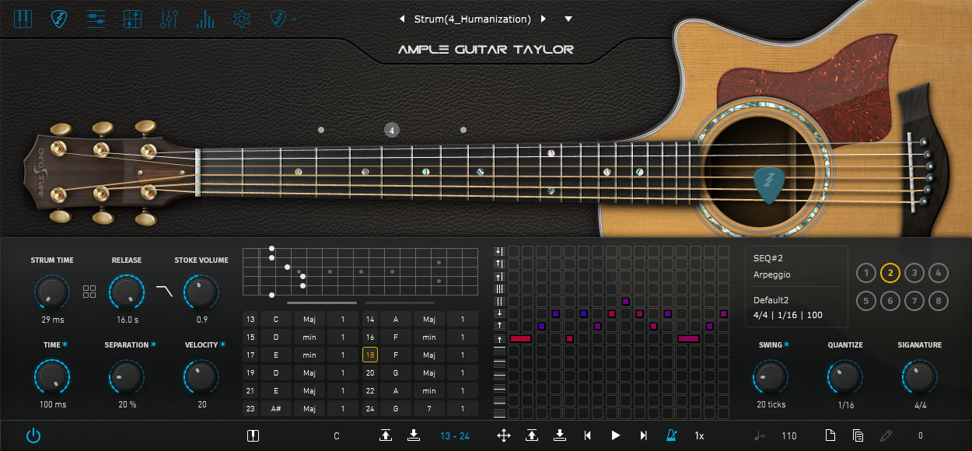
Task: Click the down-stroke with bar row icon
Action: click(499, 251)
